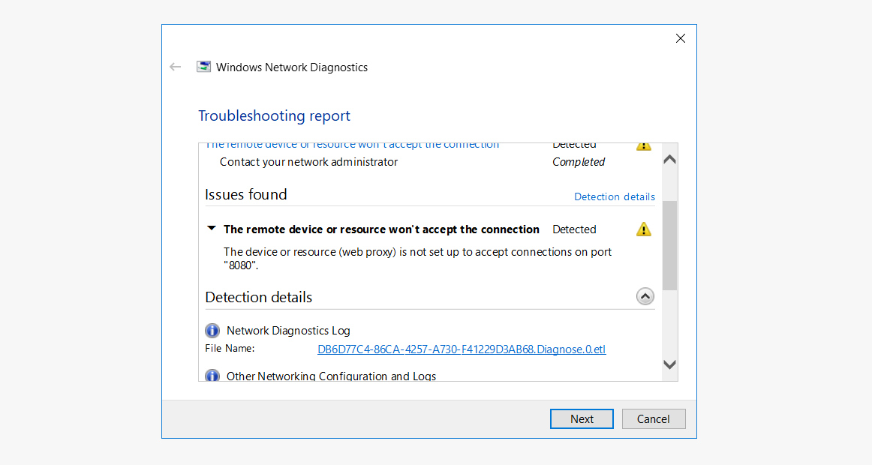Screen dimensions: 872x465
Task: Select the bold remote device issue title
Action: (x=381, y=229)
